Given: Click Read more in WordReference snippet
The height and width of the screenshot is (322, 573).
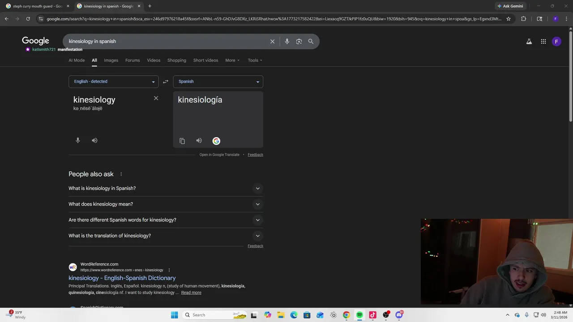Looking at the screenshot, I should pos(191,292).
